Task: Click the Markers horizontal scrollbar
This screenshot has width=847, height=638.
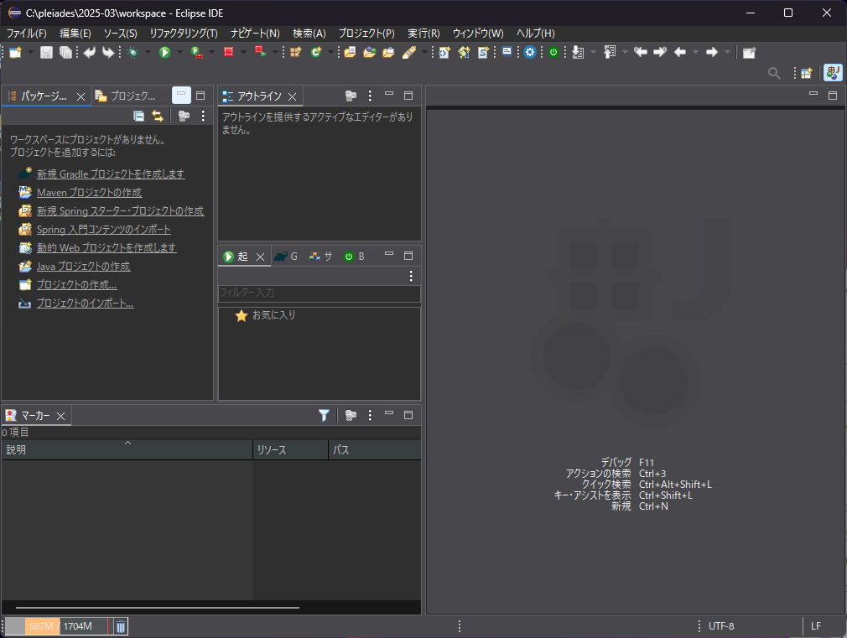Action: pyautogui.click(x=157, y=608)
